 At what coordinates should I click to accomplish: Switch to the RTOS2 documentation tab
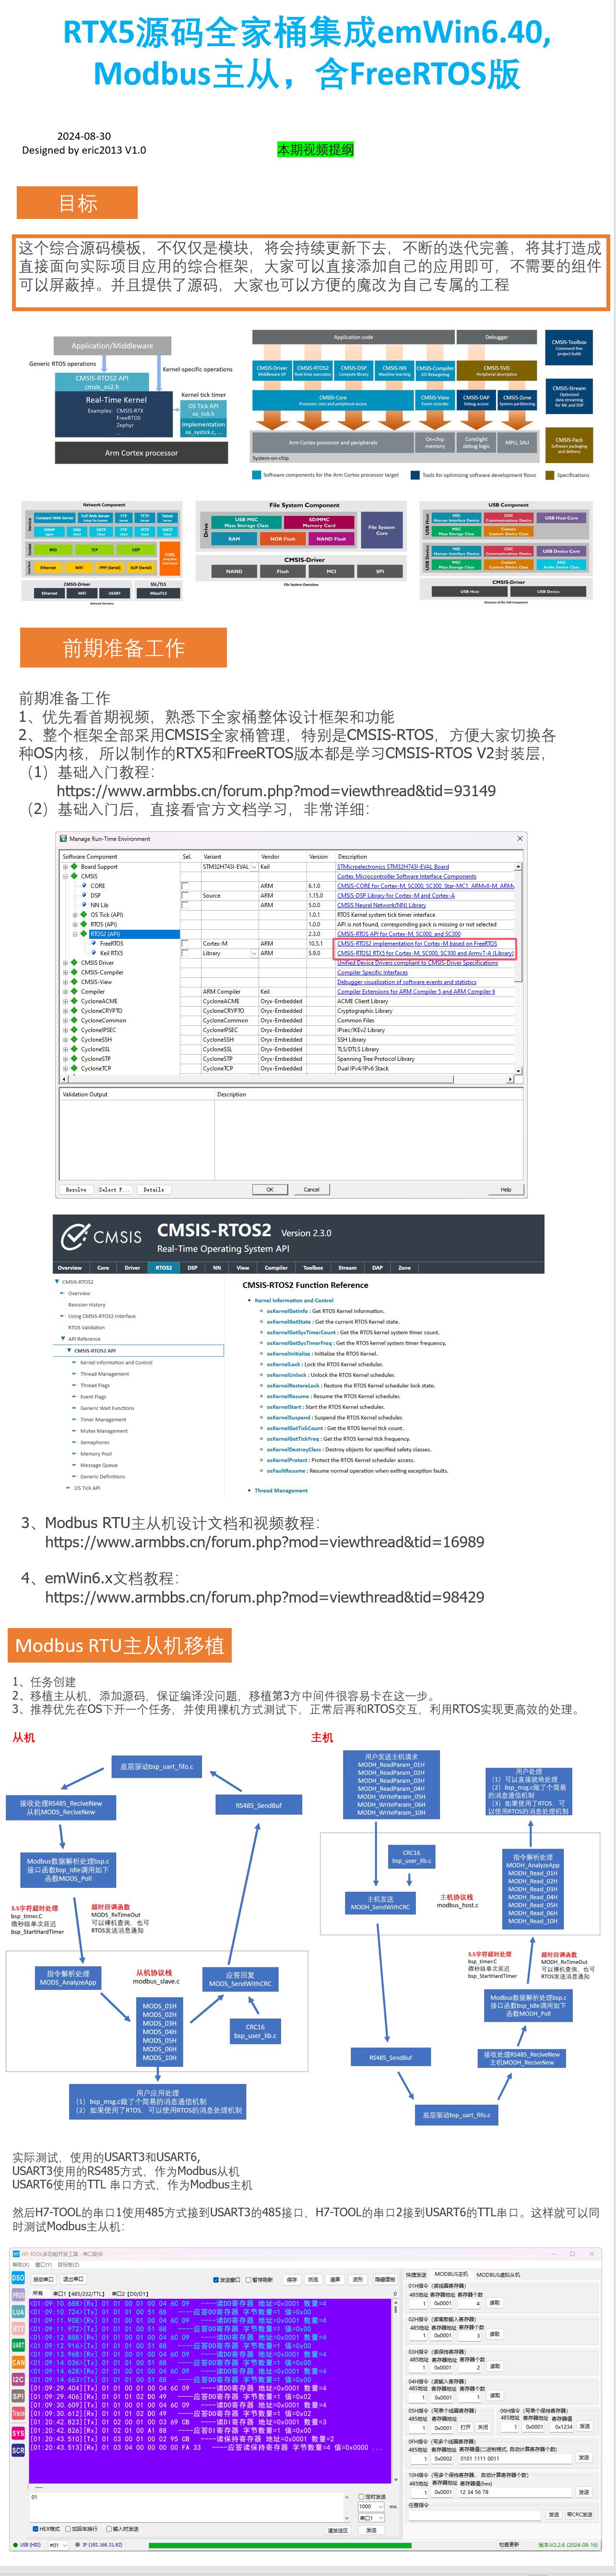pos(164,1268)
